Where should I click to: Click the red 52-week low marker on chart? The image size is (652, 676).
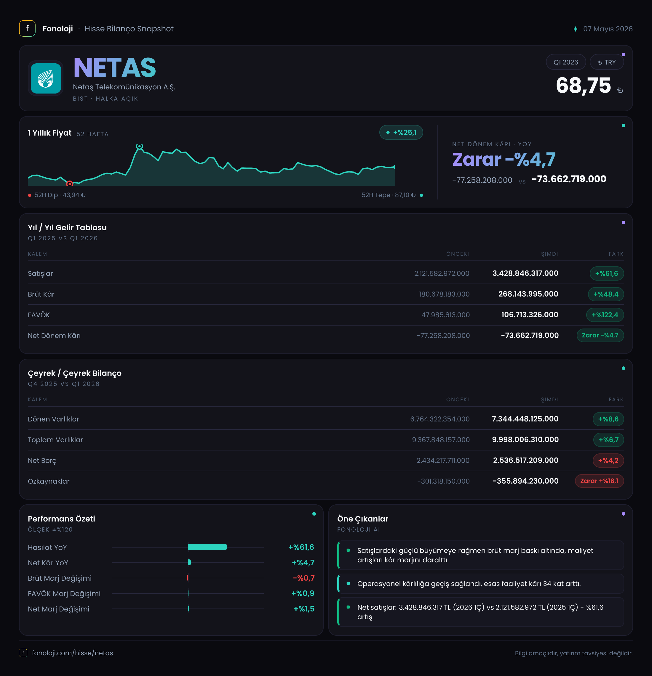click(x=69, y=184)
